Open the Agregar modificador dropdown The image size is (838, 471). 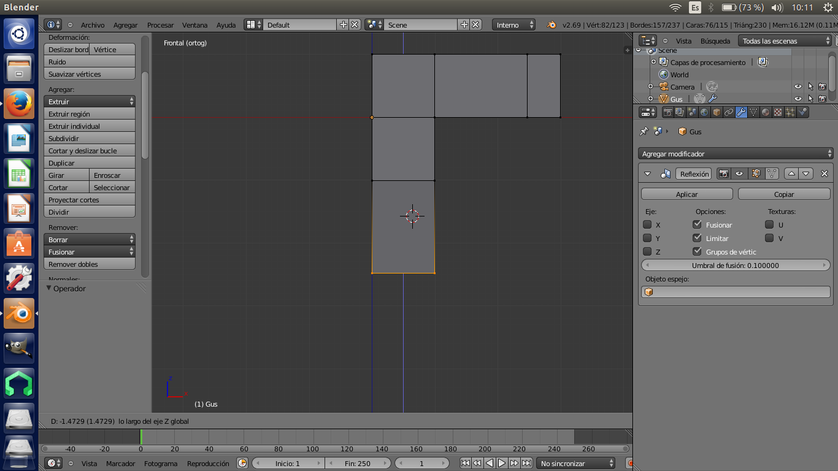pos(735,154)
